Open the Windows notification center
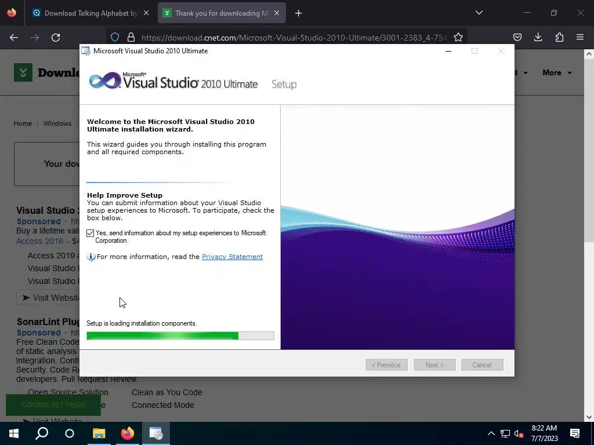 tap(575, 433)
